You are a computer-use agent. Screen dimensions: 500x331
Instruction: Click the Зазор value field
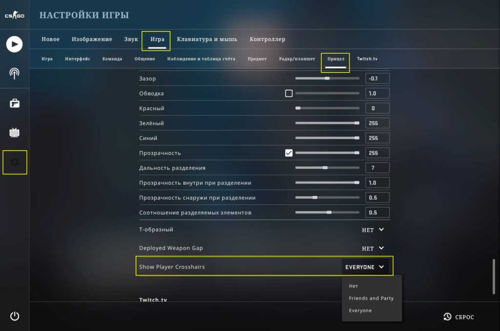(377, 79)
